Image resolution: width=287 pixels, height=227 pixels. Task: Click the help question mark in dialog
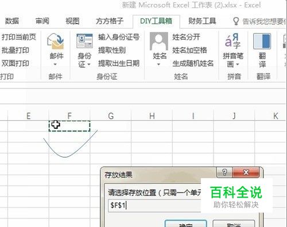[224, 172]
